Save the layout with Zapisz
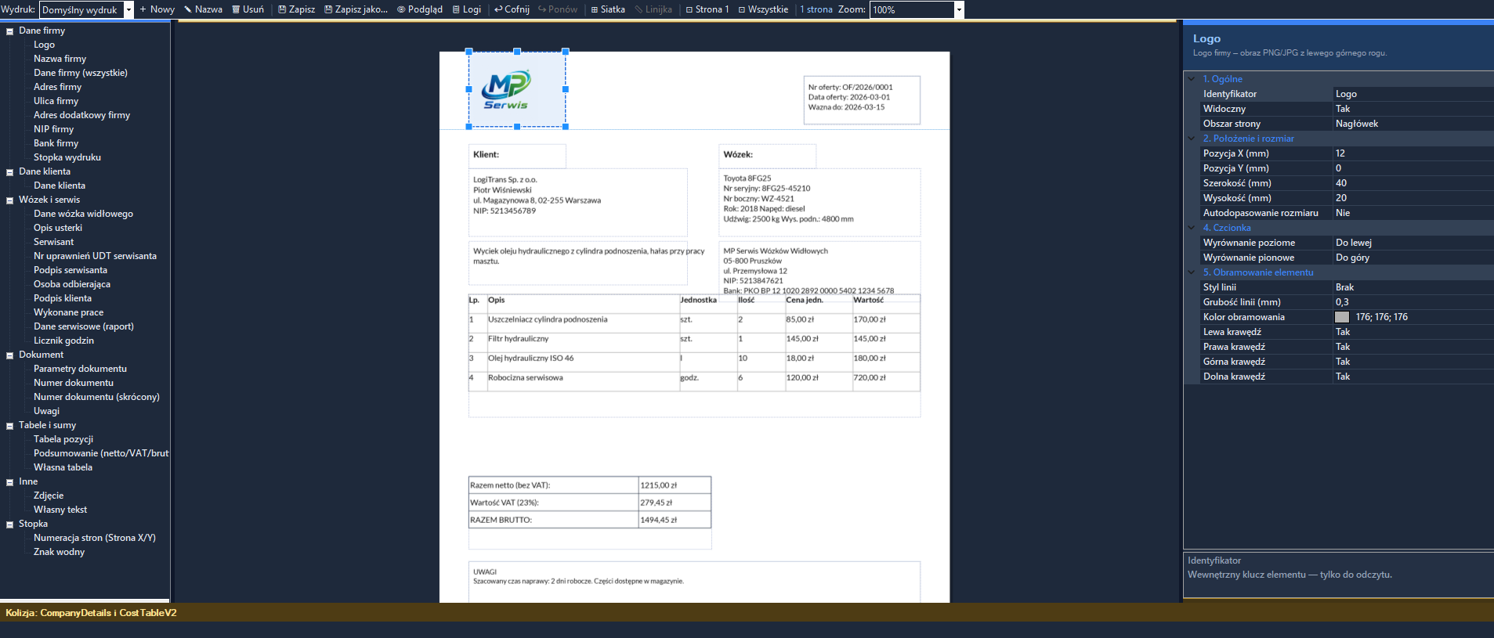The width and height of the screenshot is (1494, 638). point(296,9)
